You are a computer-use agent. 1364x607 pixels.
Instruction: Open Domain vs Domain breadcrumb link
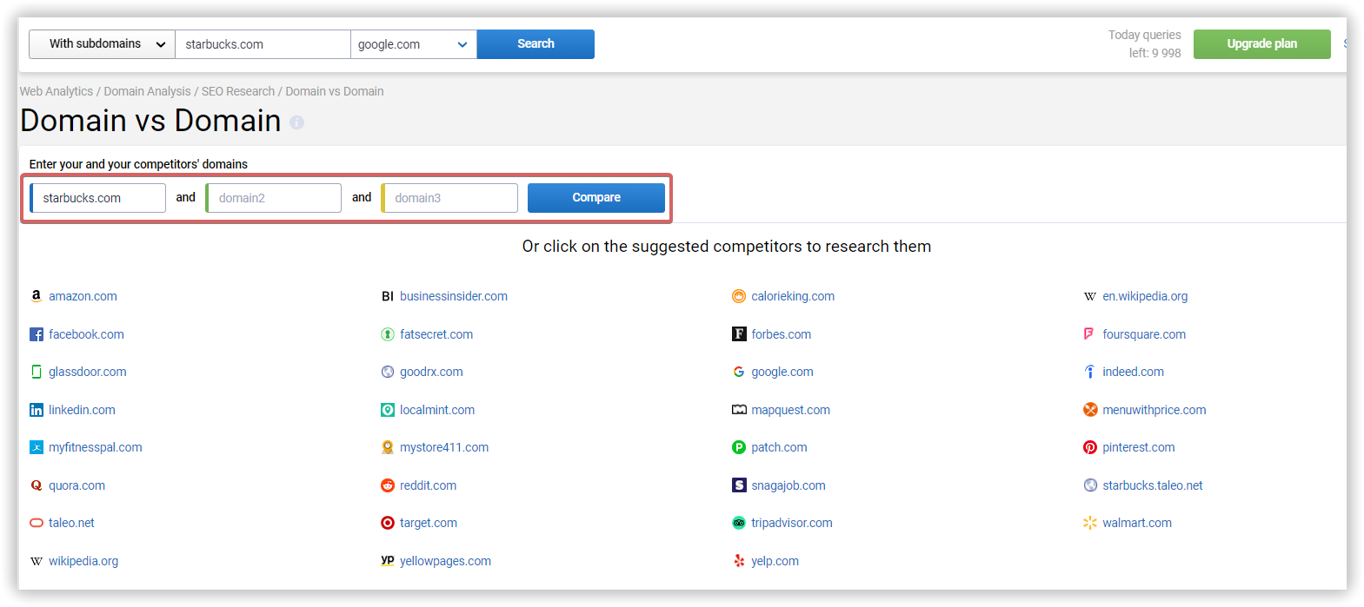335,91
